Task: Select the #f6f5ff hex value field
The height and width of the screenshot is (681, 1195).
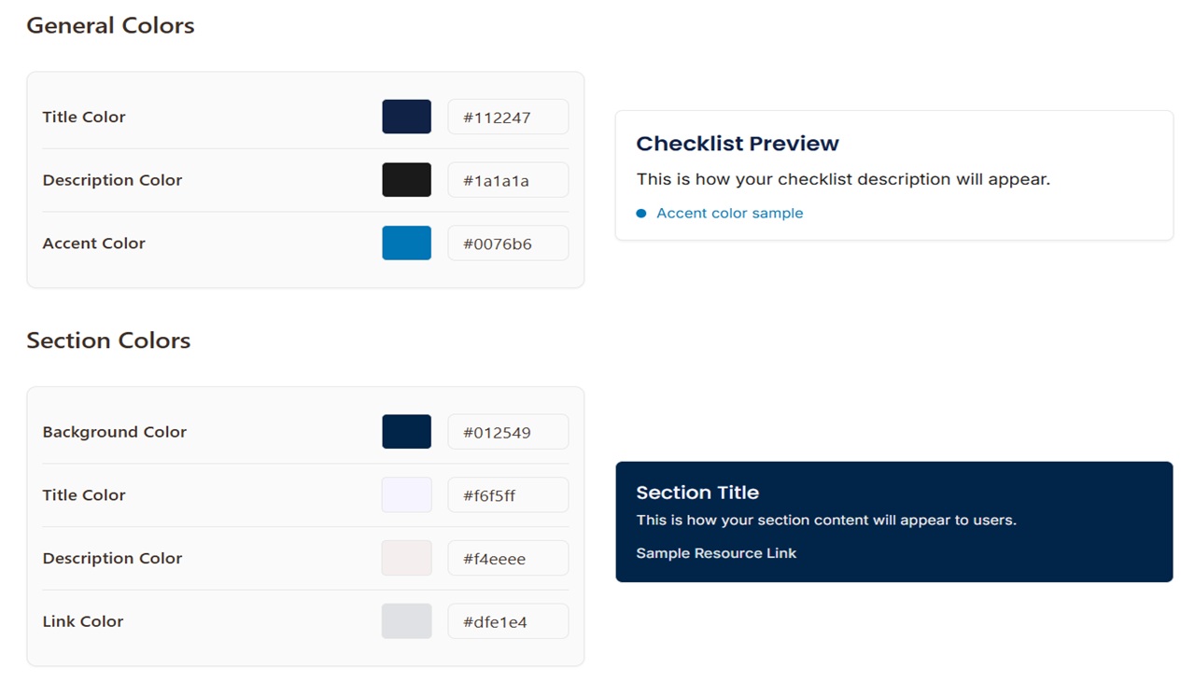Action: coord(508,494)
